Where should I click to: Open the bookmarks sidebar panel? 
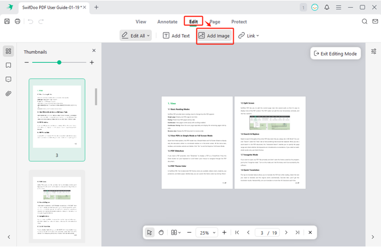(8, 65)
